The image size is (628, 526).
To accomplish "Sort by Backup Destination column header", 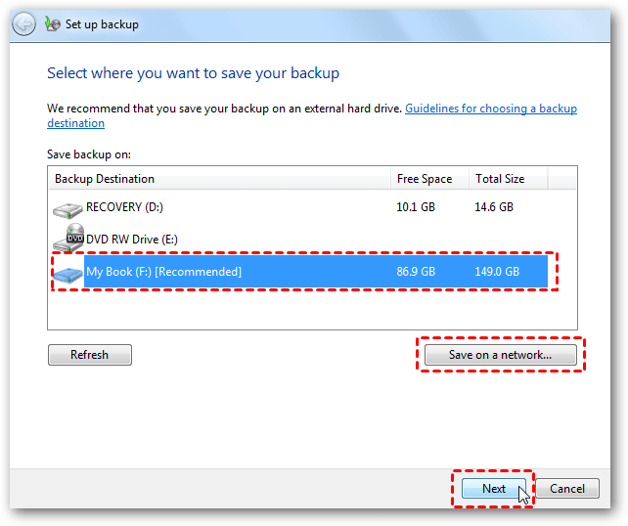I will tap(219, 179).
